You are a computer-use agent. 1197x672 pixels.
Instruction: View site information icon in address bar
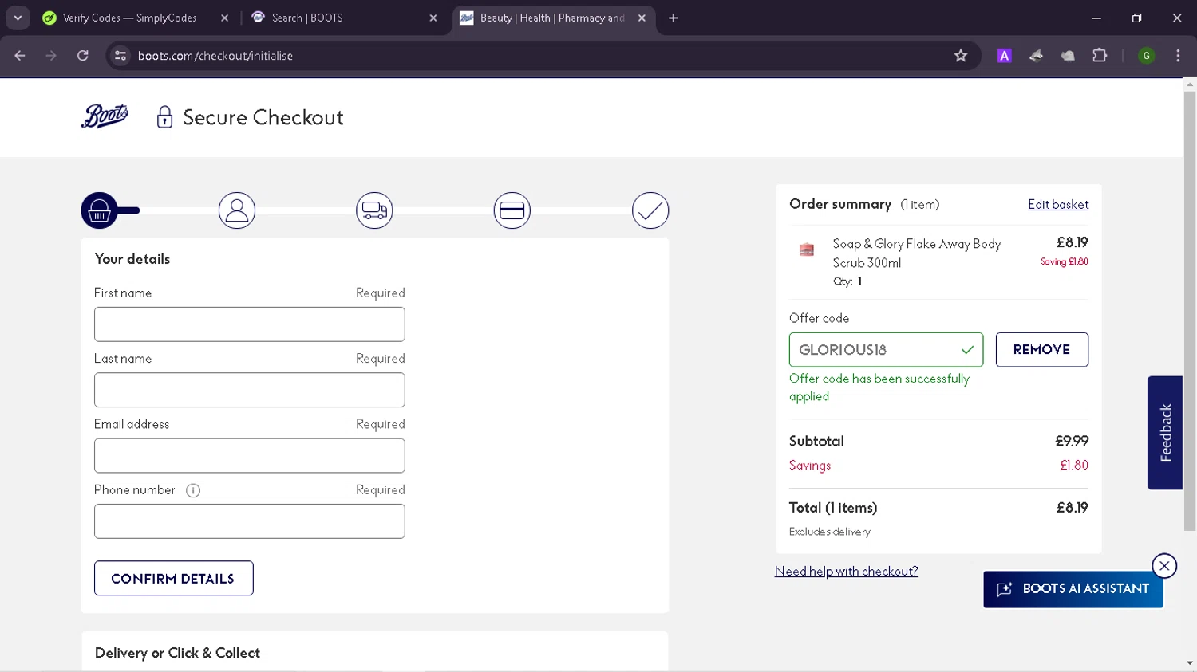(x=120, y=56)
